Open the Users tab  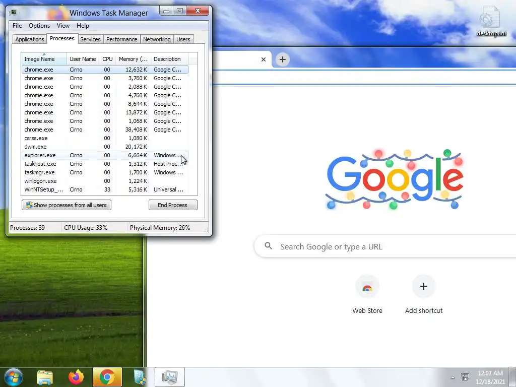pos(183,39)
